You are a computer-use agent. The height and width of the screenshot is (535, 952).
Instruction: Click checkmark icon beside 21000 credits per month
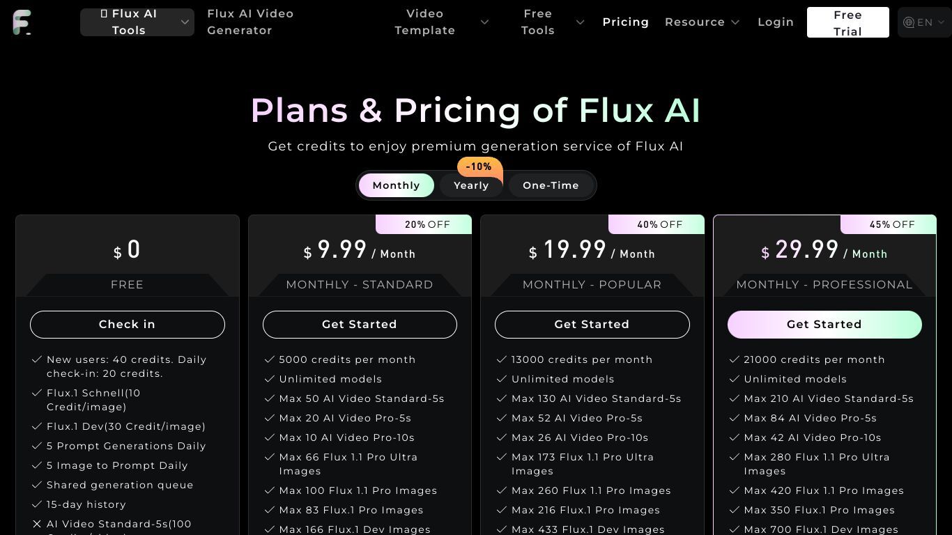click(734, 359)
